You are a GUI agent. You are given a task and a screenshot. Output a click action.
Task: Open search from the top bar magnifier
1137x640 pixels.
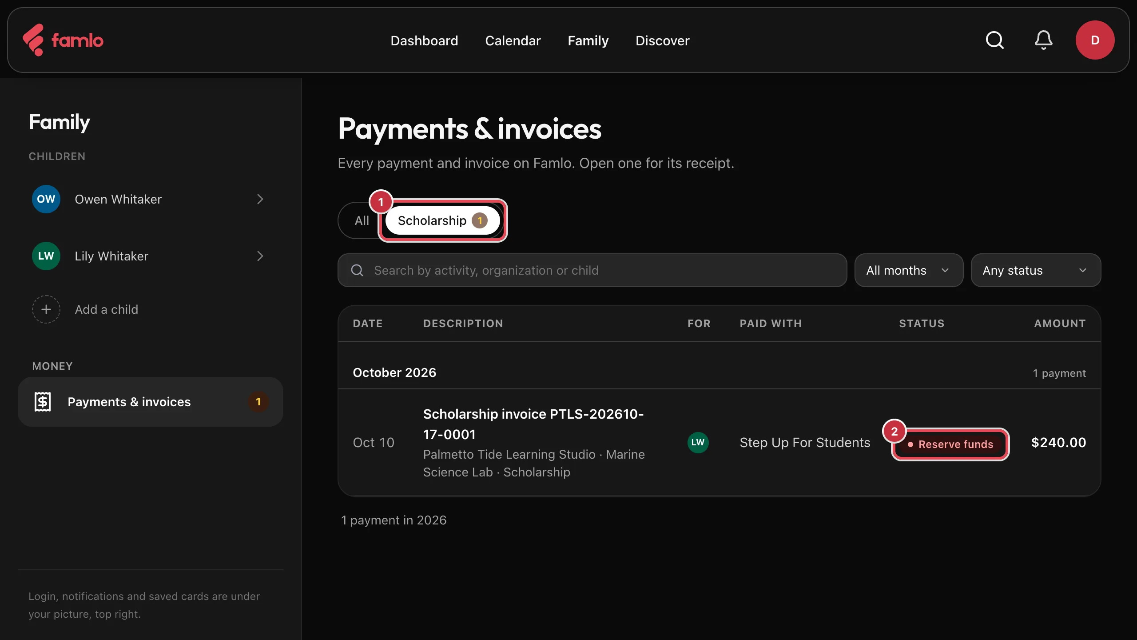click(994, 40)
